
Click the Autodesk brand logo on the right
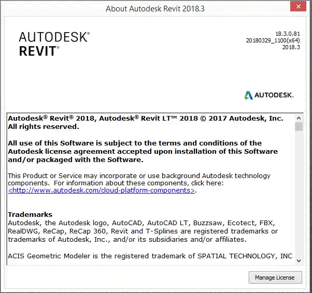[x=269, y=95]
